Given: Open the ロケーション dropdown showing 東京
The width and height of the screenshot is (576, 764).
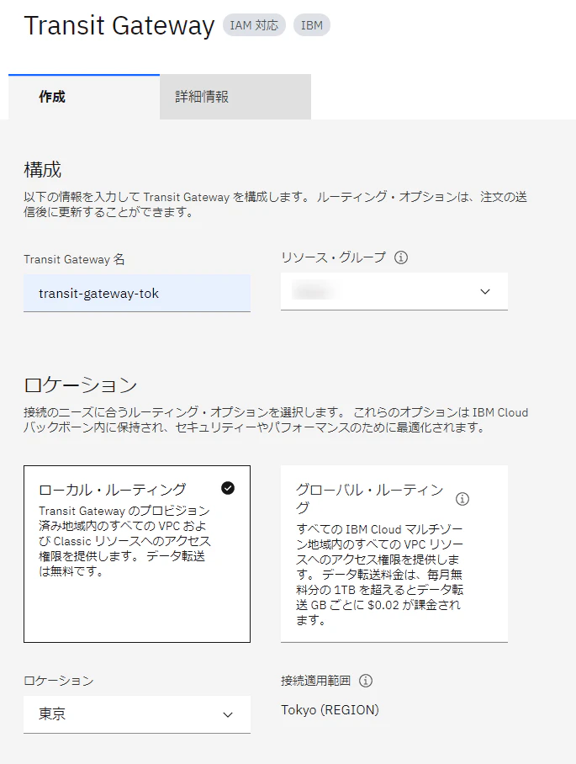Looking at the screenshot, I should pyautogui.click(x=137, y=714).
